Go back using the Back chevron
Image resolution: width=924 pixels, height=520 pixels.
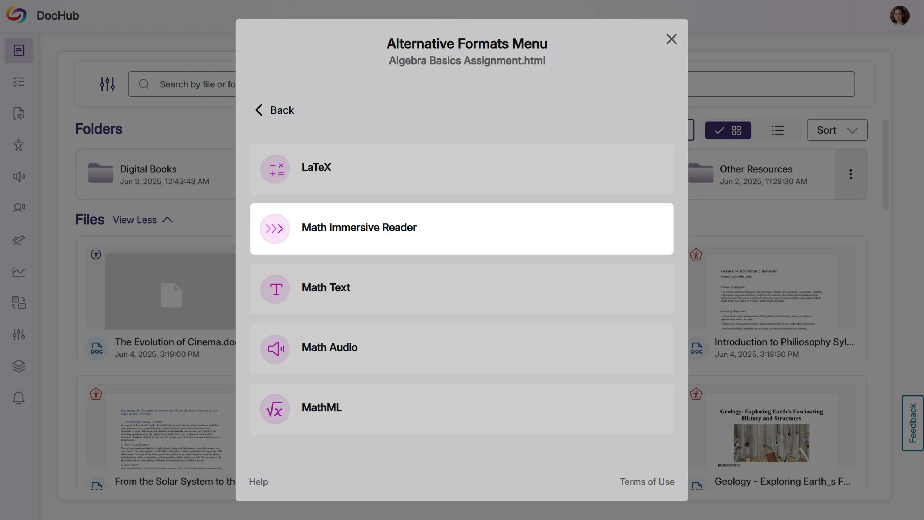coord(259,110)
